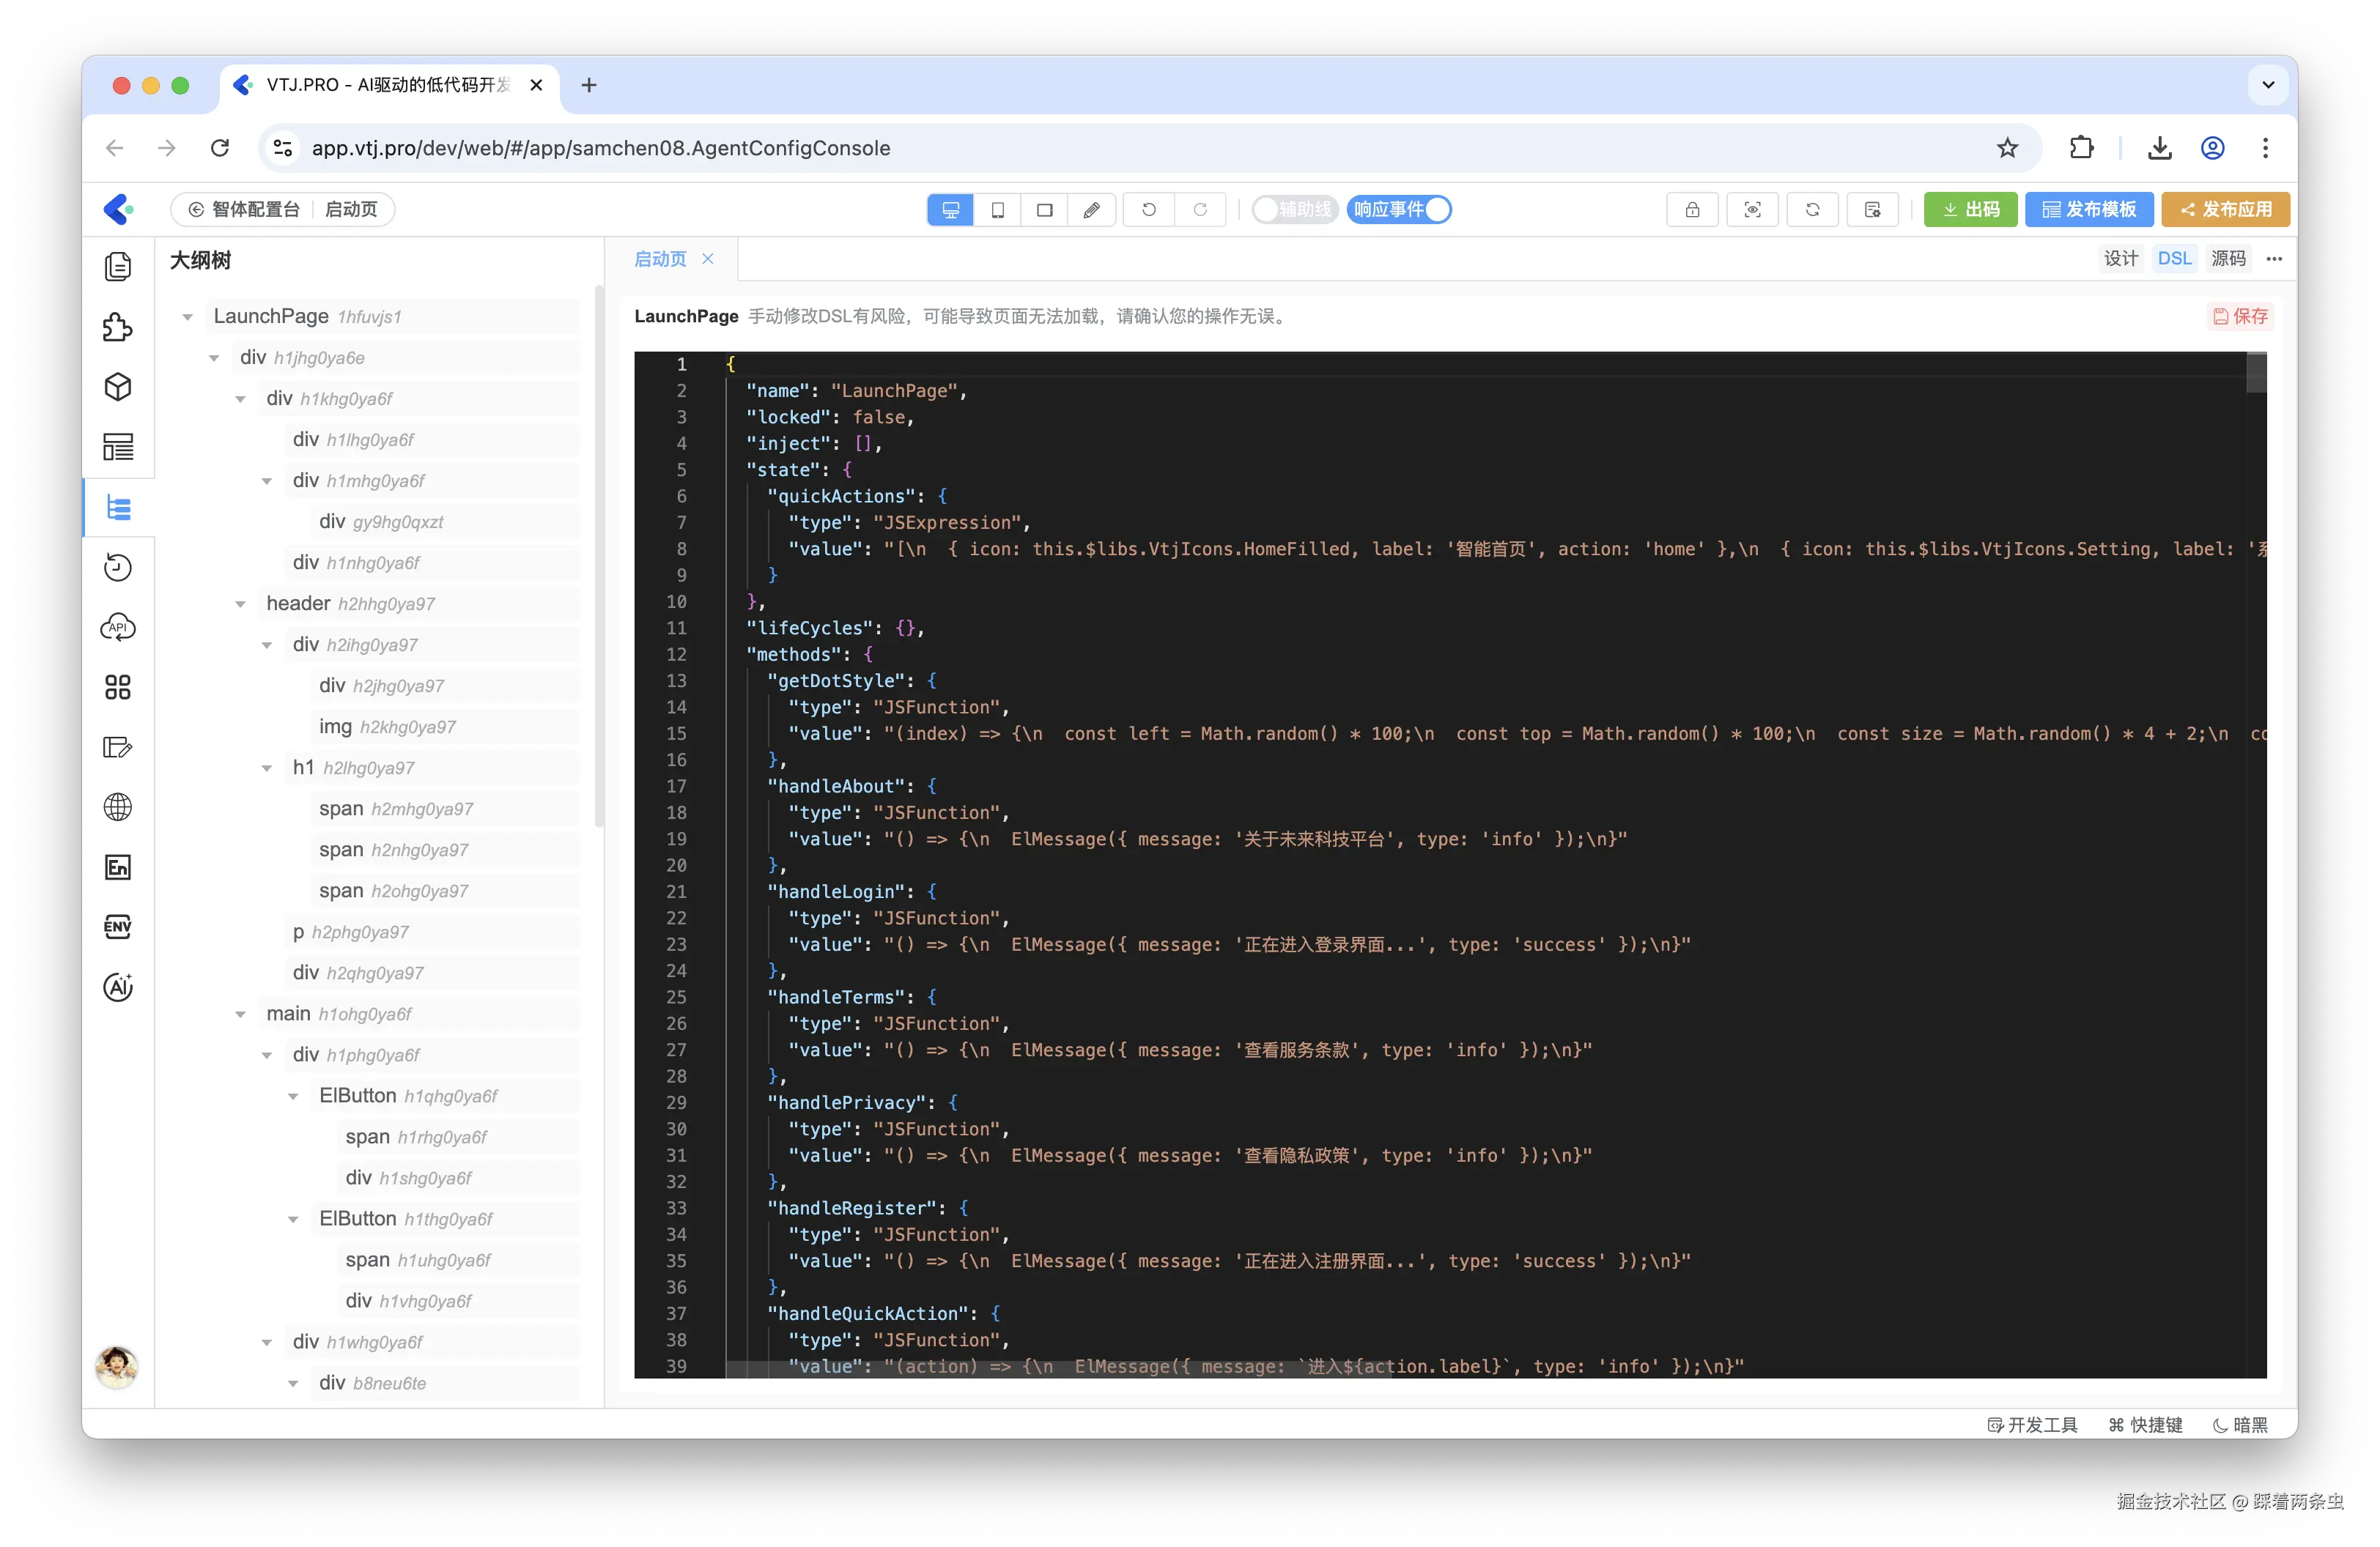The image size is (2380, 1547).
Task: Open the globe icon in sidebar
Action: coord(118,807)
